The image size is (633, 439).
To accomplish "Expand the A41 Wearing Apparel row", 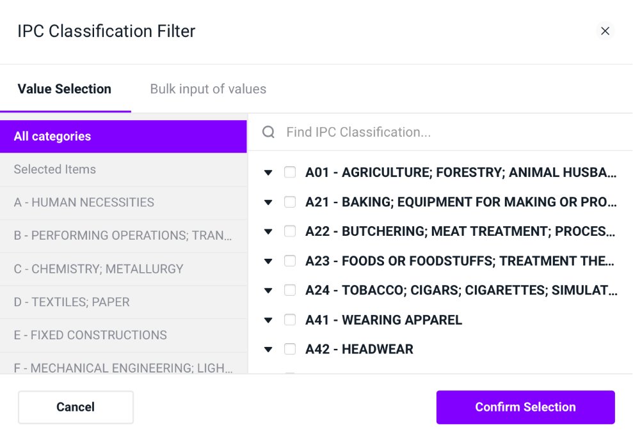I will pyautogui.click(x=268, y=320).
